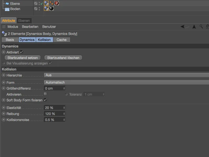This screenshot has width=209, height=157.
Task: Click the Größendifferenz keyframe circle
Action: click(4, 88)
